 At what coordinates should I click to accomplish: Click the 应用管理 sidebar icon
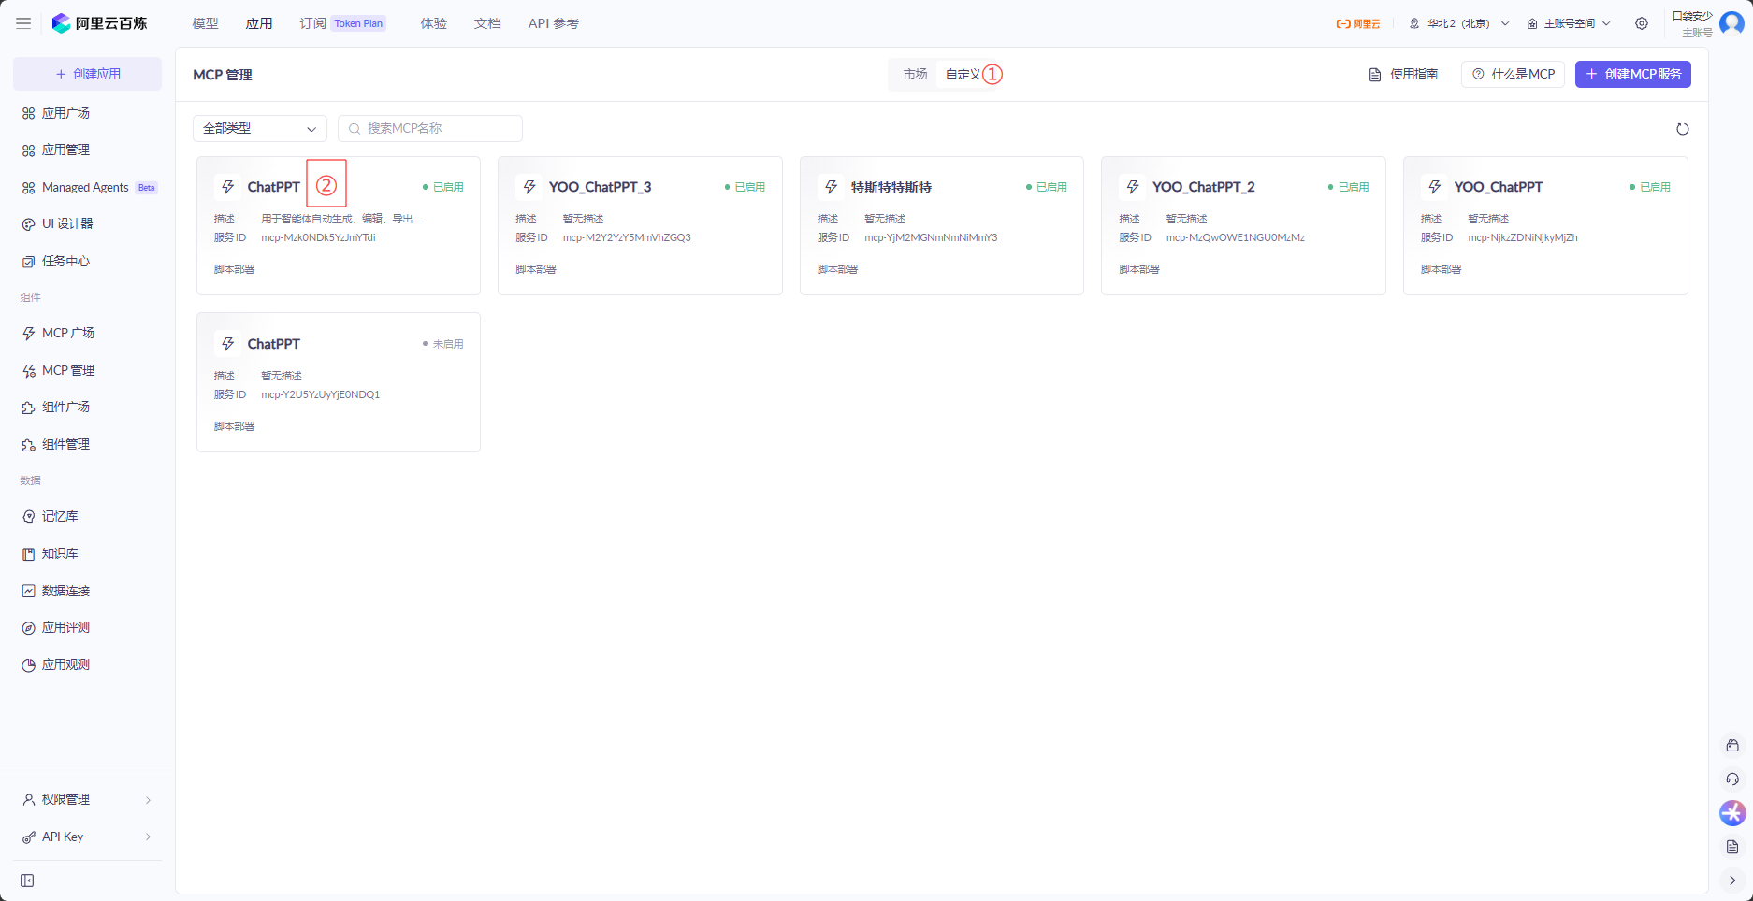[x=28, y=150]
